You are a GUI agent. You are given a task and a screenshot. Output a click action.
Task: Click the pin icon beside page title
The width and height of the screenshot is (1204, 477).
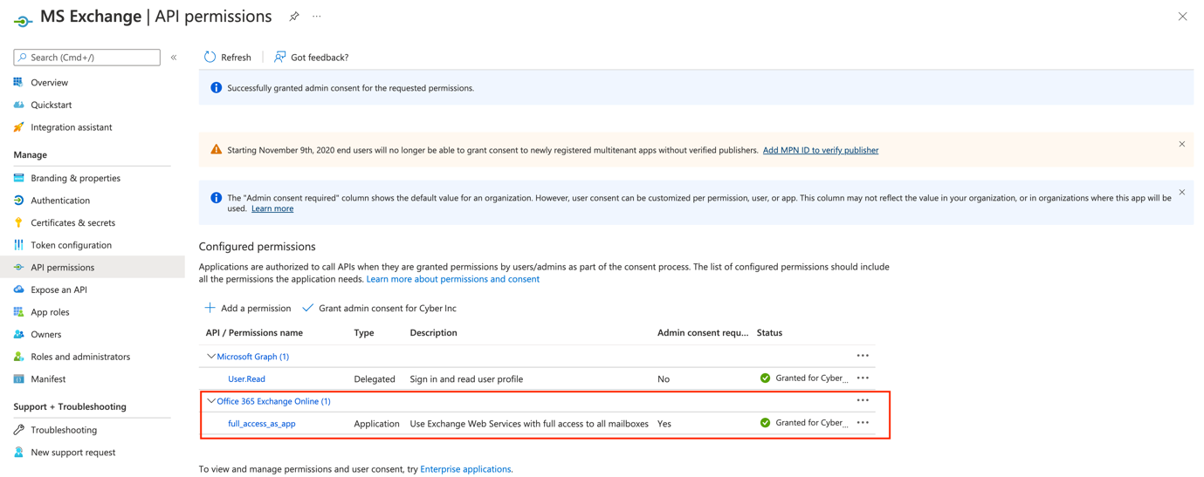(x=294, y=17)
